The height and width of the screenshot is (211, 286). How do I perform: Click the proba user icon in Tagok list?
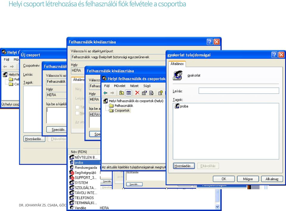[177, 106]
